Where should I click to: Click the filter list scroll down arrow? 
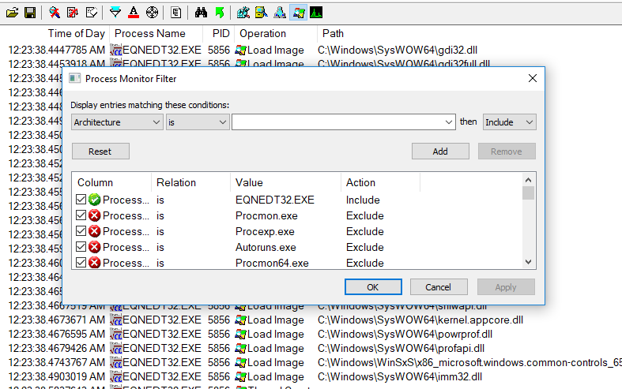click(x=529, y=262)
